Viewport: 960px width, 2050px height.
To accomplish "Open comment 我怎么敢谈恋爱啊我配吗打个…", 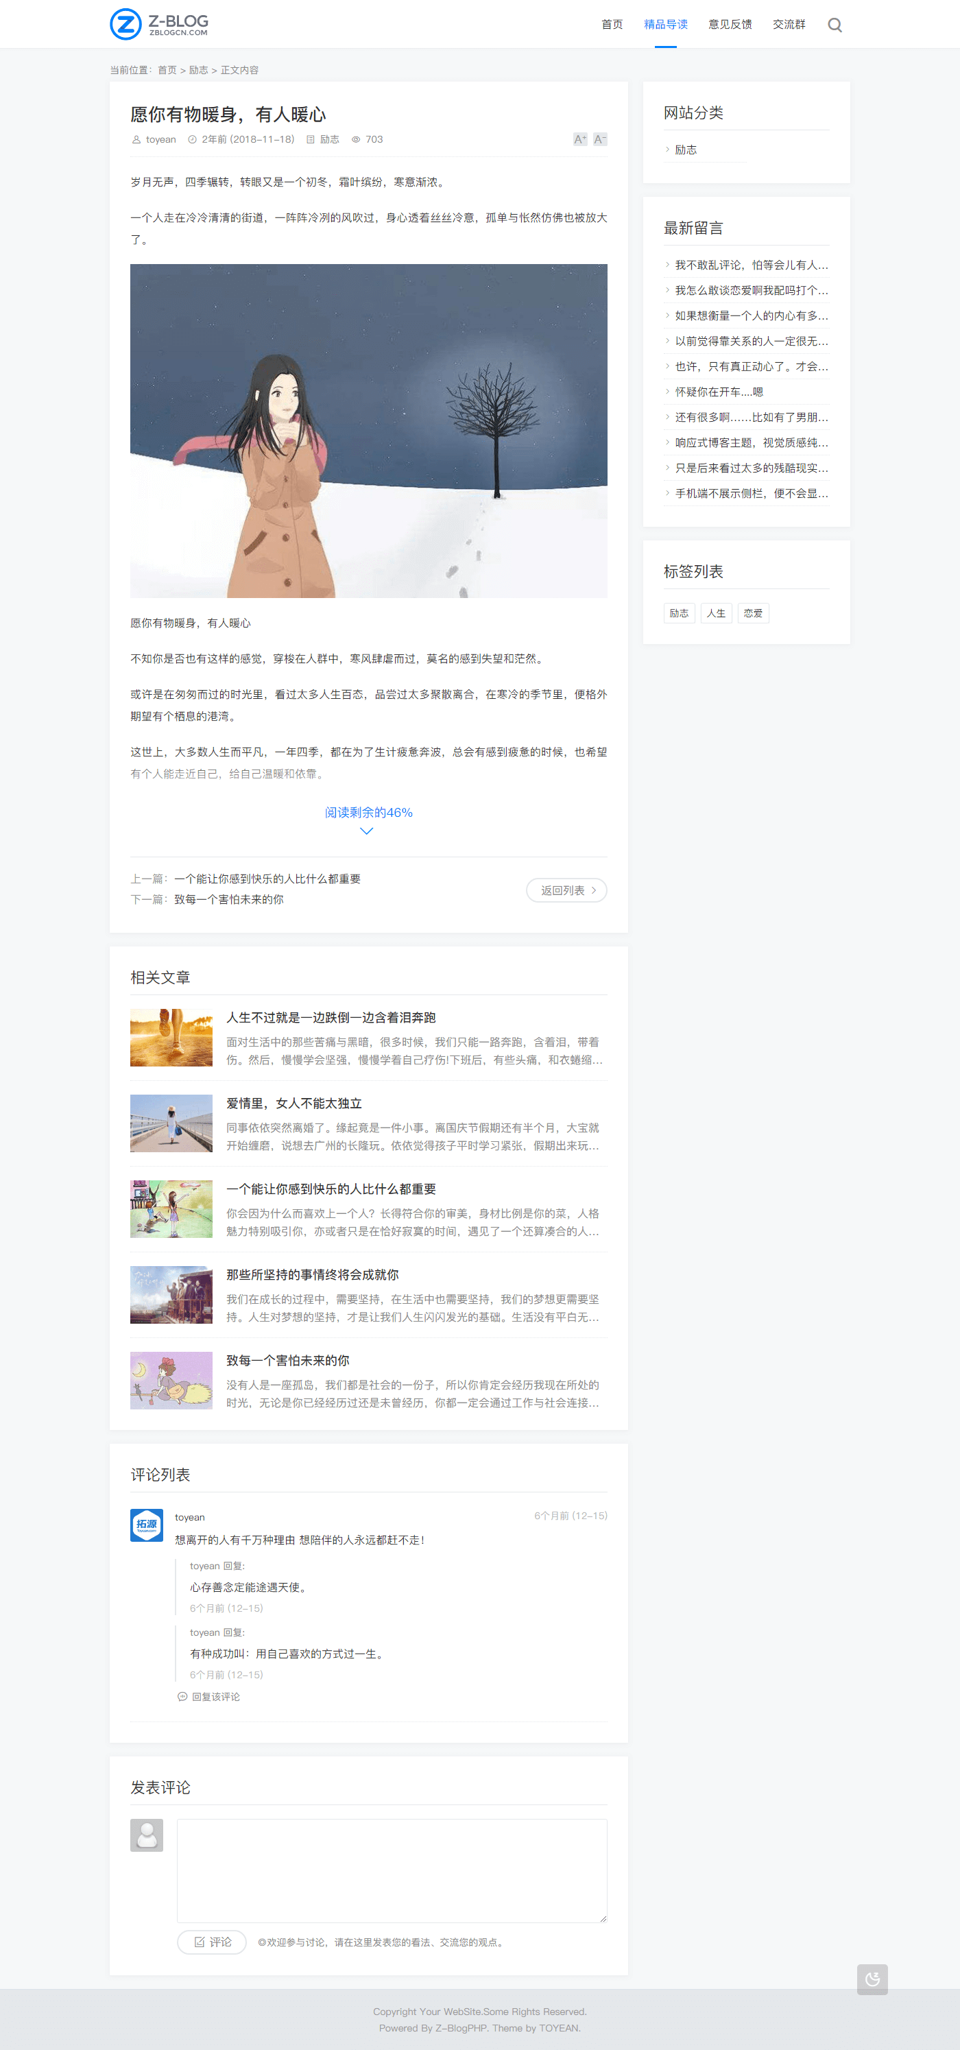I will [752, 291].
